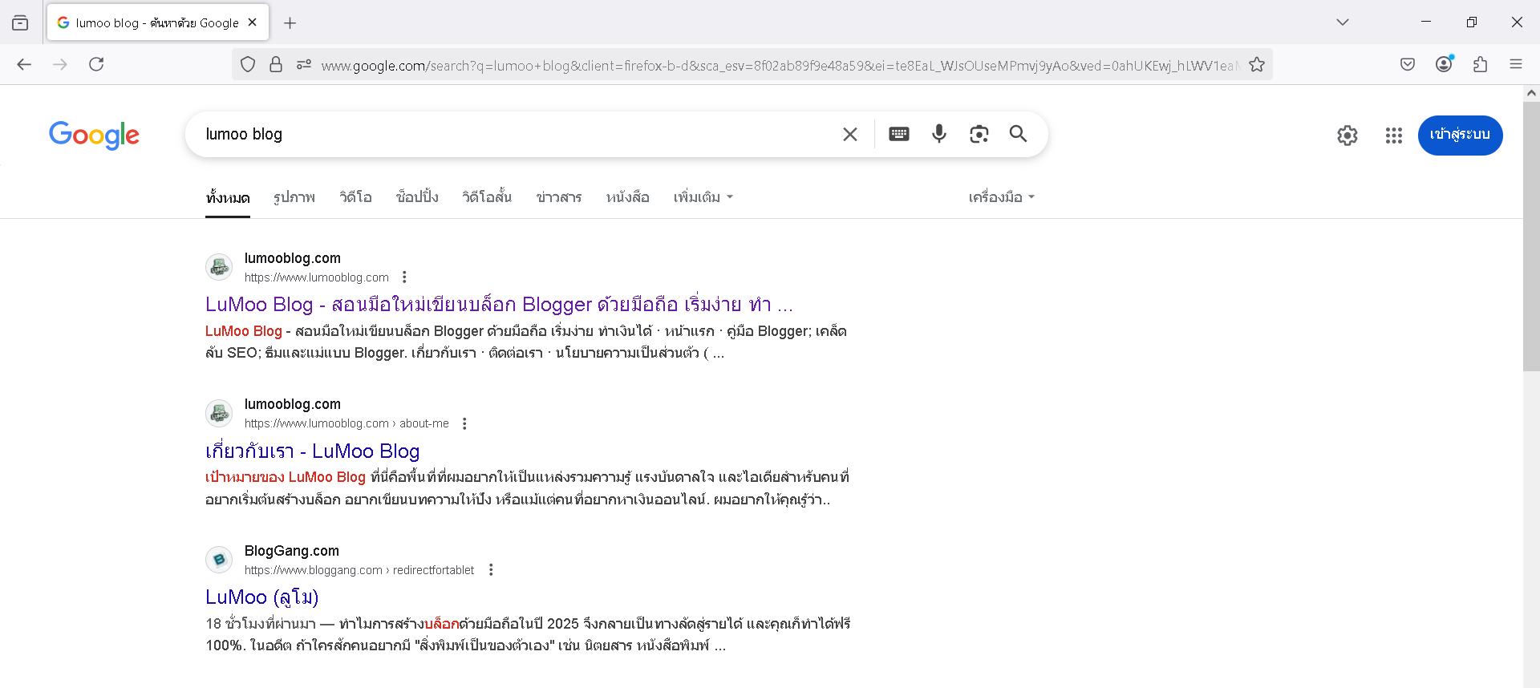The width and height of the screenshot is (1540, 688).
Task: Click the BlogGang.com result favicon
Action: (219, 560)
